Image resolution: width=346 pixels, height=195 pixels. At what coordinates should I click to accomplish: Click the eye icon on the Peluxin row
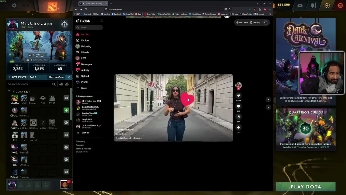tap(66, 172)
